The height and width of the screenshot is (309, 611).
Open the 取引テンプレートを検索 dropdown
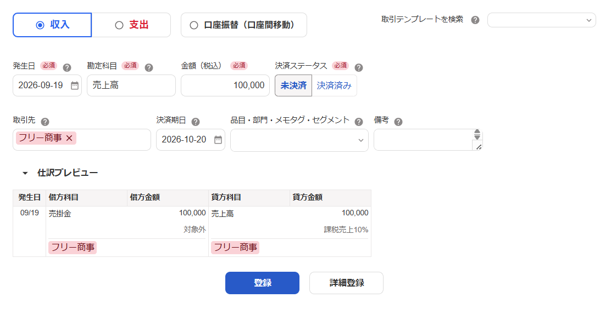point(541,20)
